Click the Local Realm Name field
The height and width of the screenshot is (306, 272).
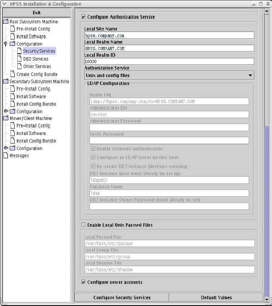point(169,48)
